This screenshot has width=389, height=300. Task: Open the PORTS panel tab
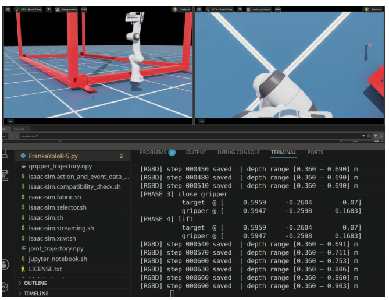click(315, 153)
